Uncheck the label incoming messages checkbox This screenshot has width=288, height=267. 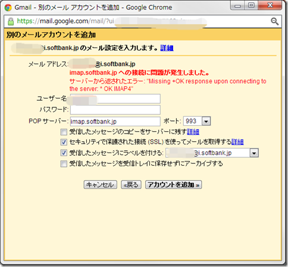coord(64,153)
